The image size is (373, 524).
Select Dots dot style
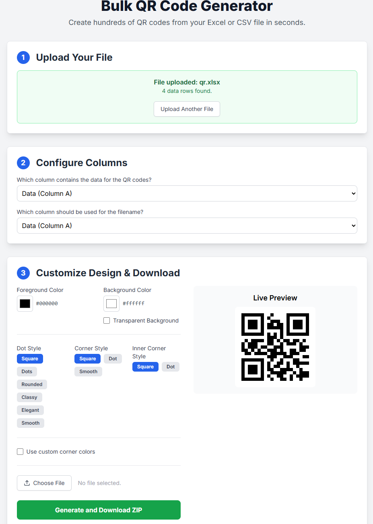[27, 372]
